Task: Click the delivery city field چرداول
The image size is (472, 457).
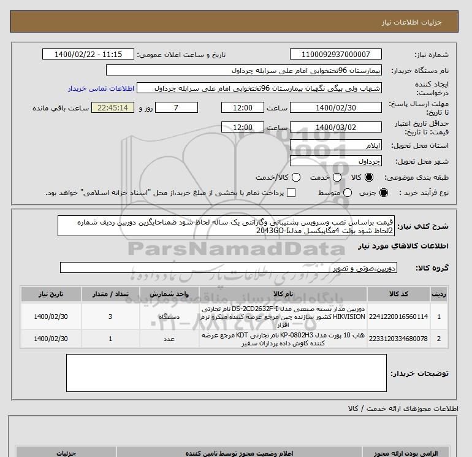Action: (336, 161)
